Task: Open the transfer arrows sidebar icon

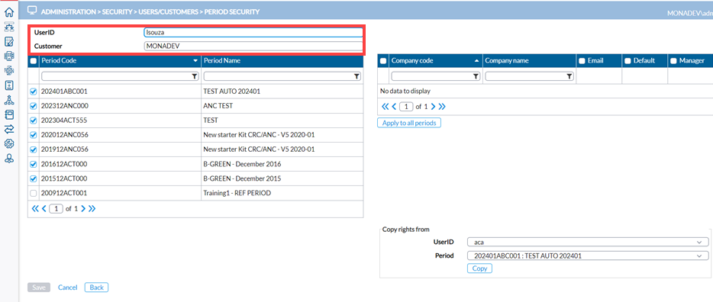Action: 8,129
